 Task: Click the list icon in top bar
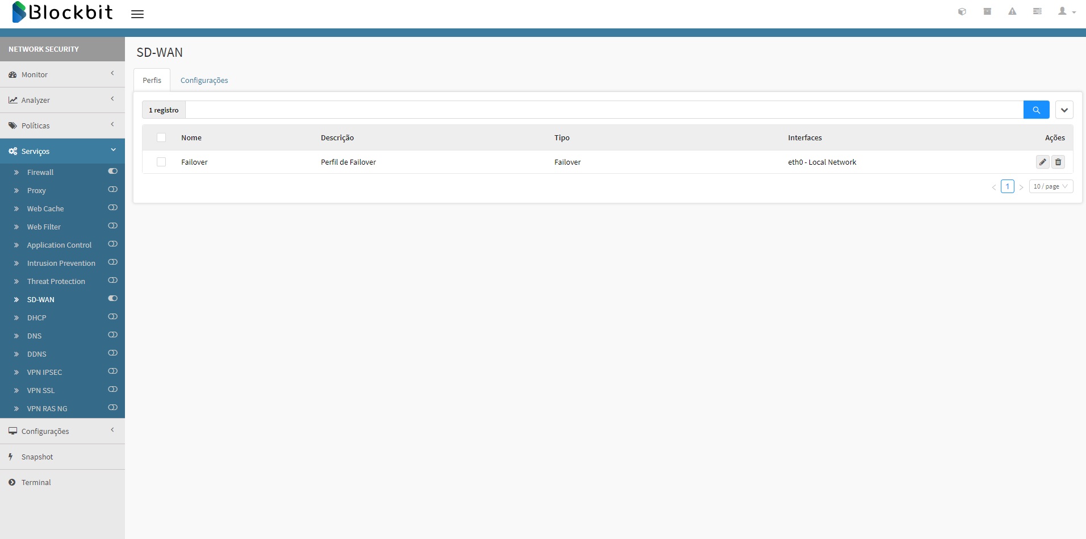pyautogui.click(x=1037, y=11)
